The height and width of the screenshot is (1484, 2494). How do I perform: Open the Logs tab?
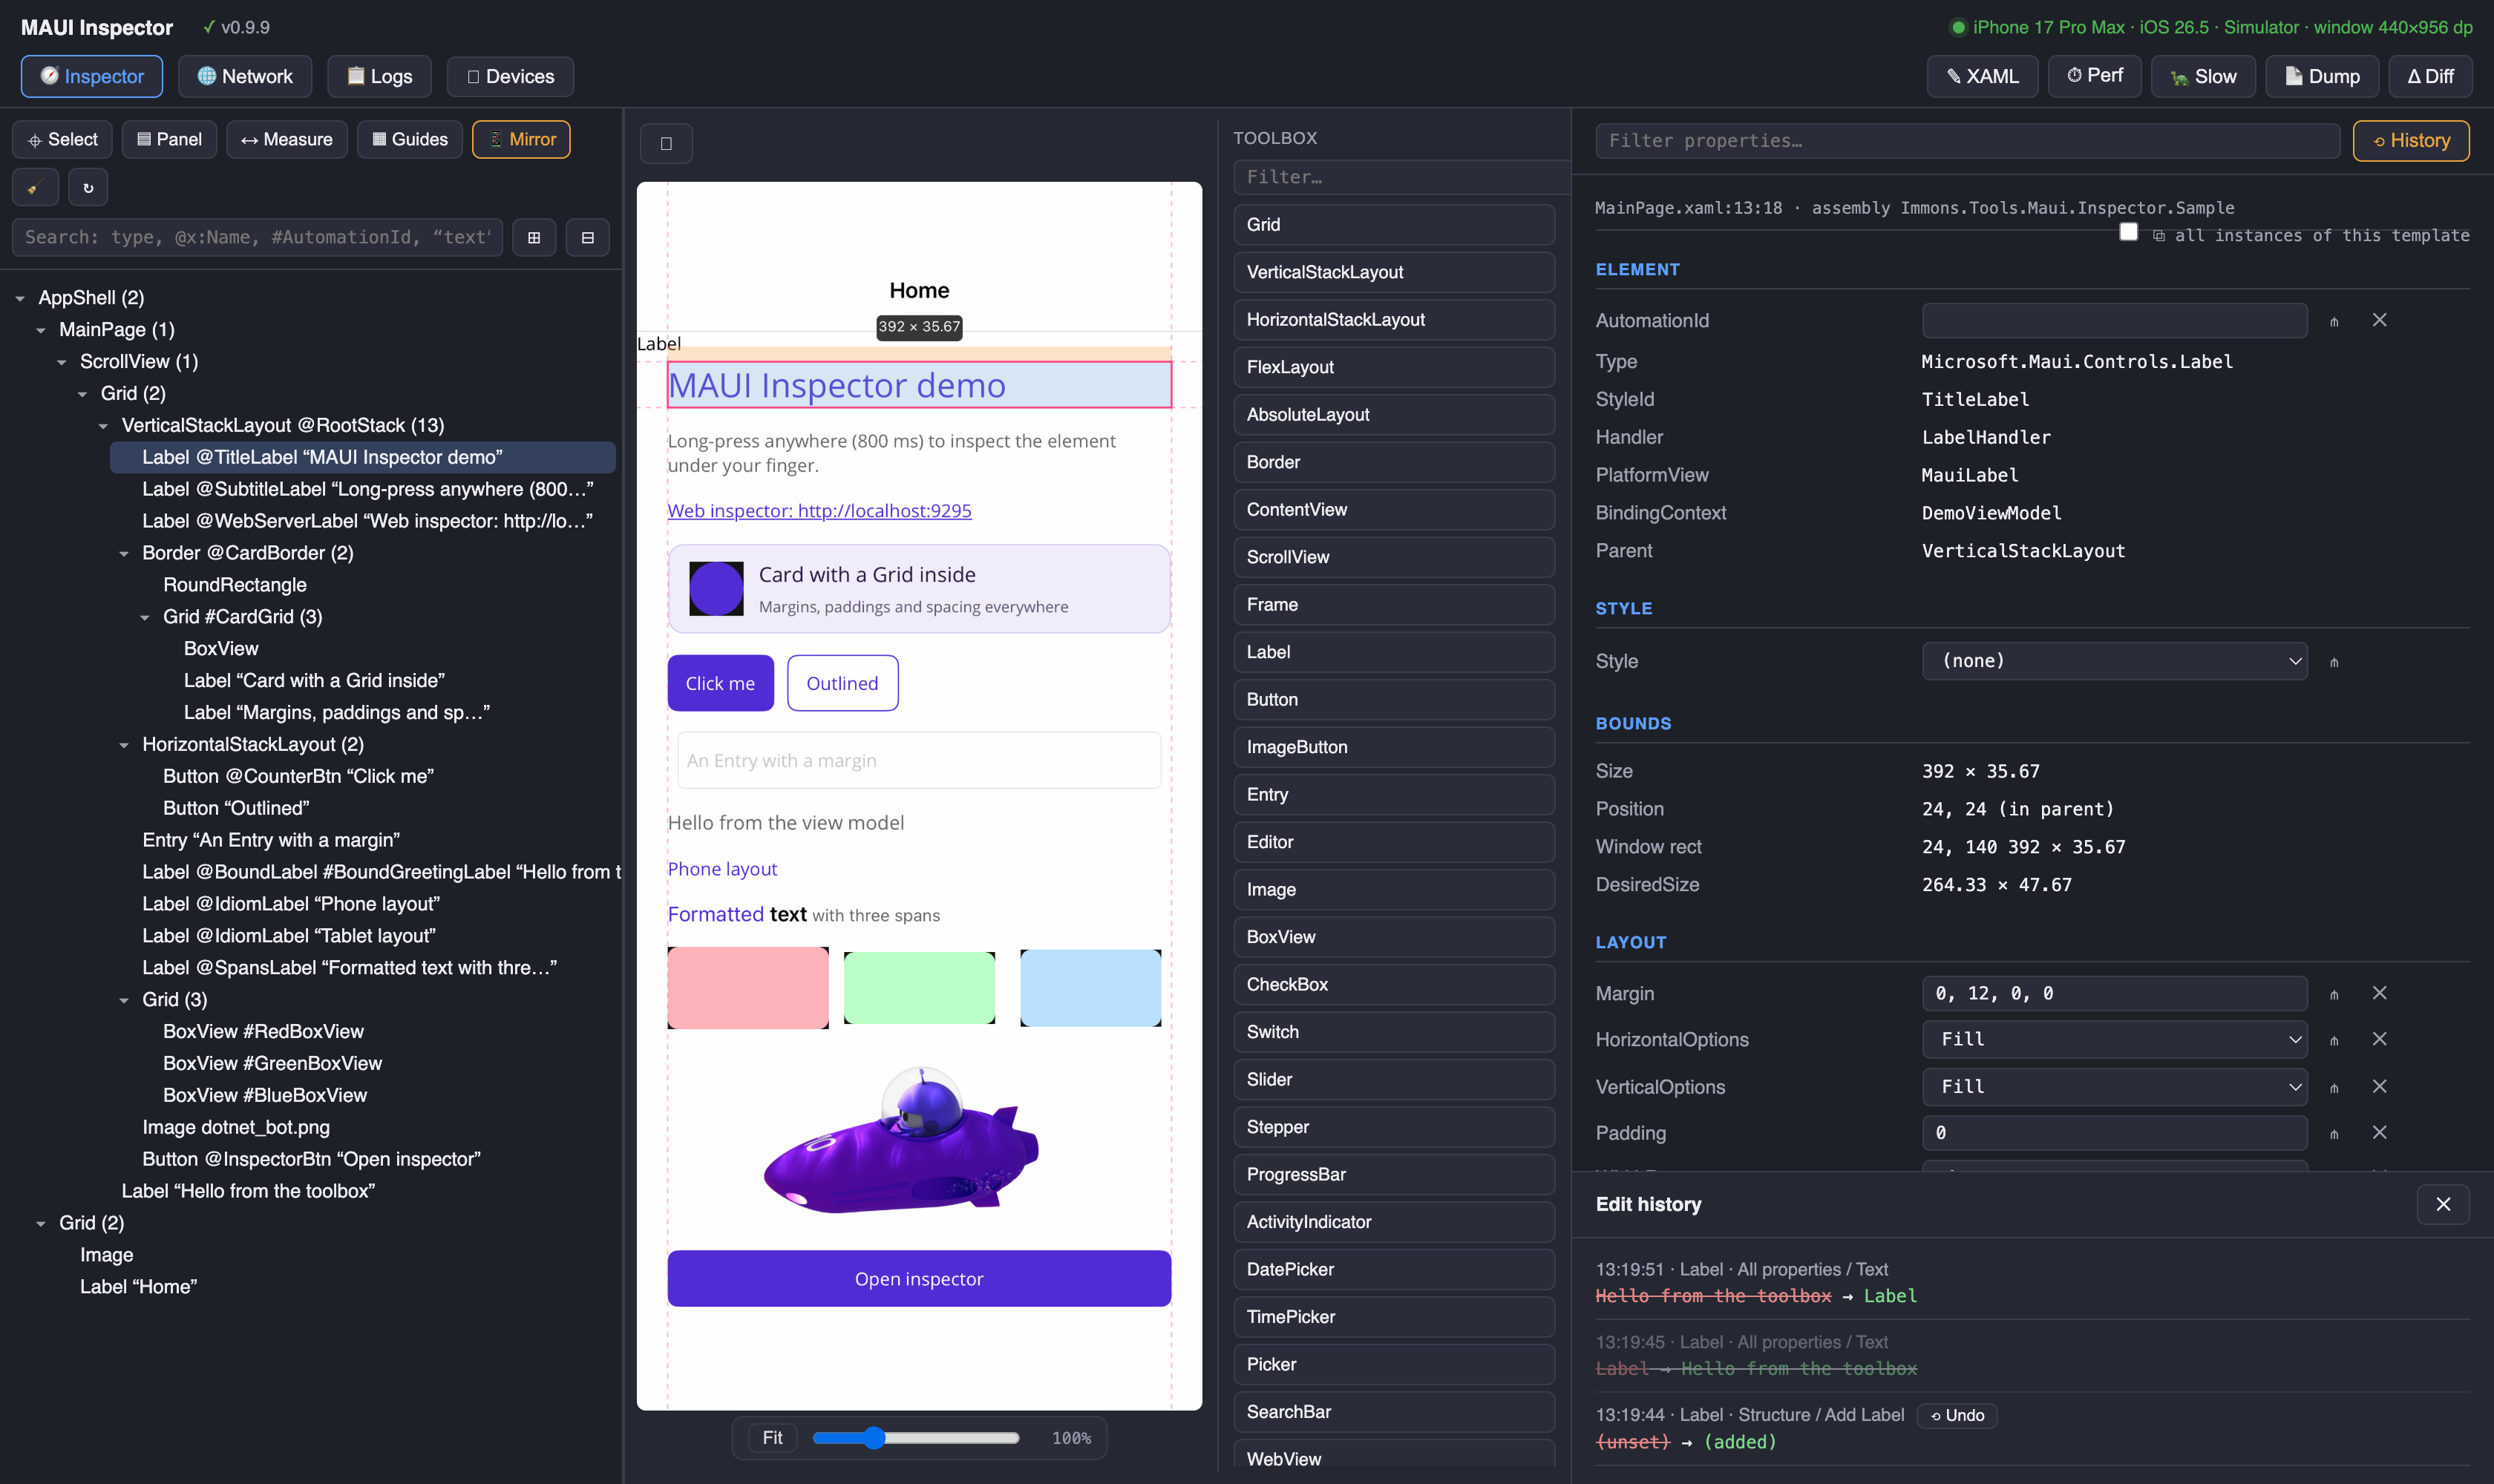(379, 76)
